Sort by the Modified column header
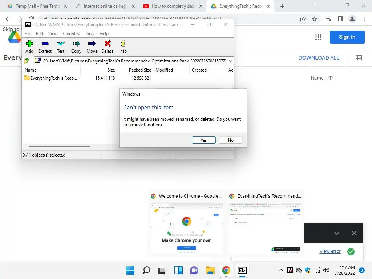The width and height of the screenshot is (372, 279). (171, 70)
